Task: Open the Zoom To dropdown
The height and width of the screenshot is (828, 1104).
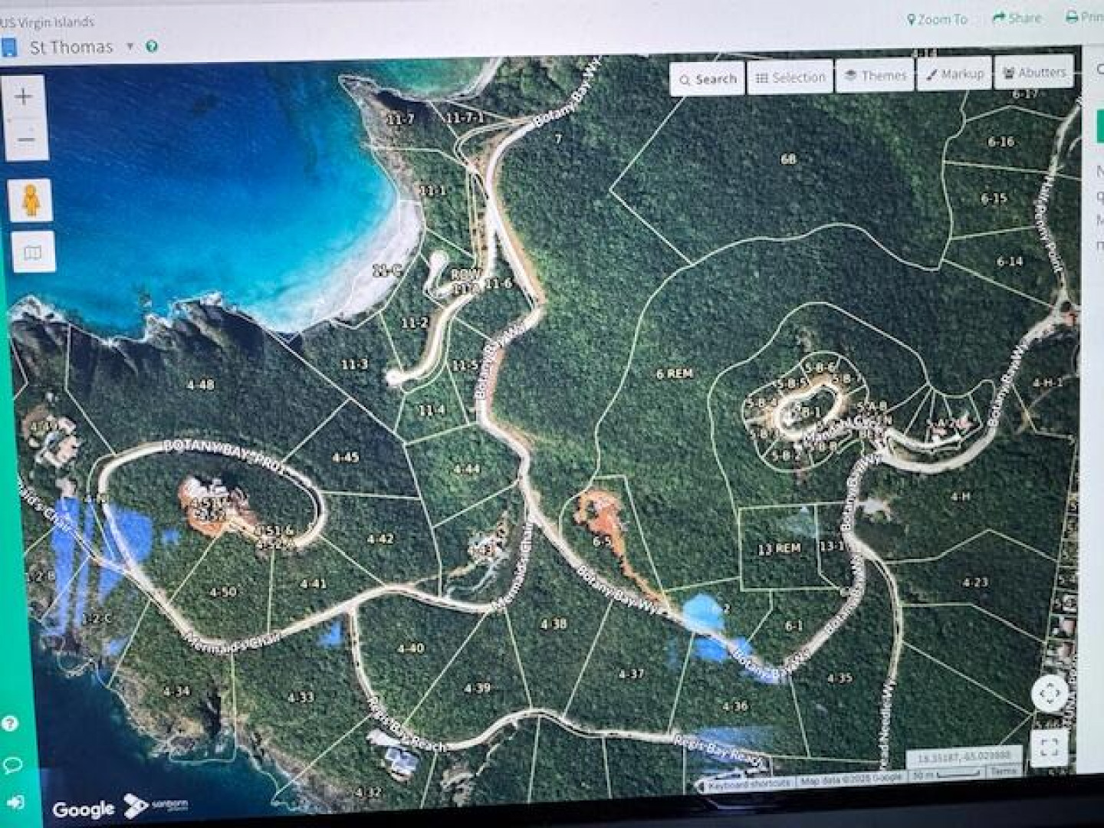Action: pos(937,19)
